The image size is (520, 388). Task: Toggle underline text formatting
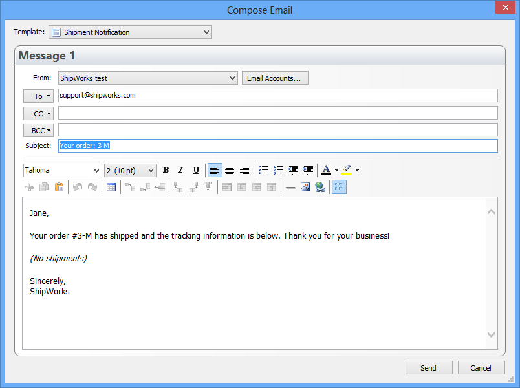tap(196, 170)
